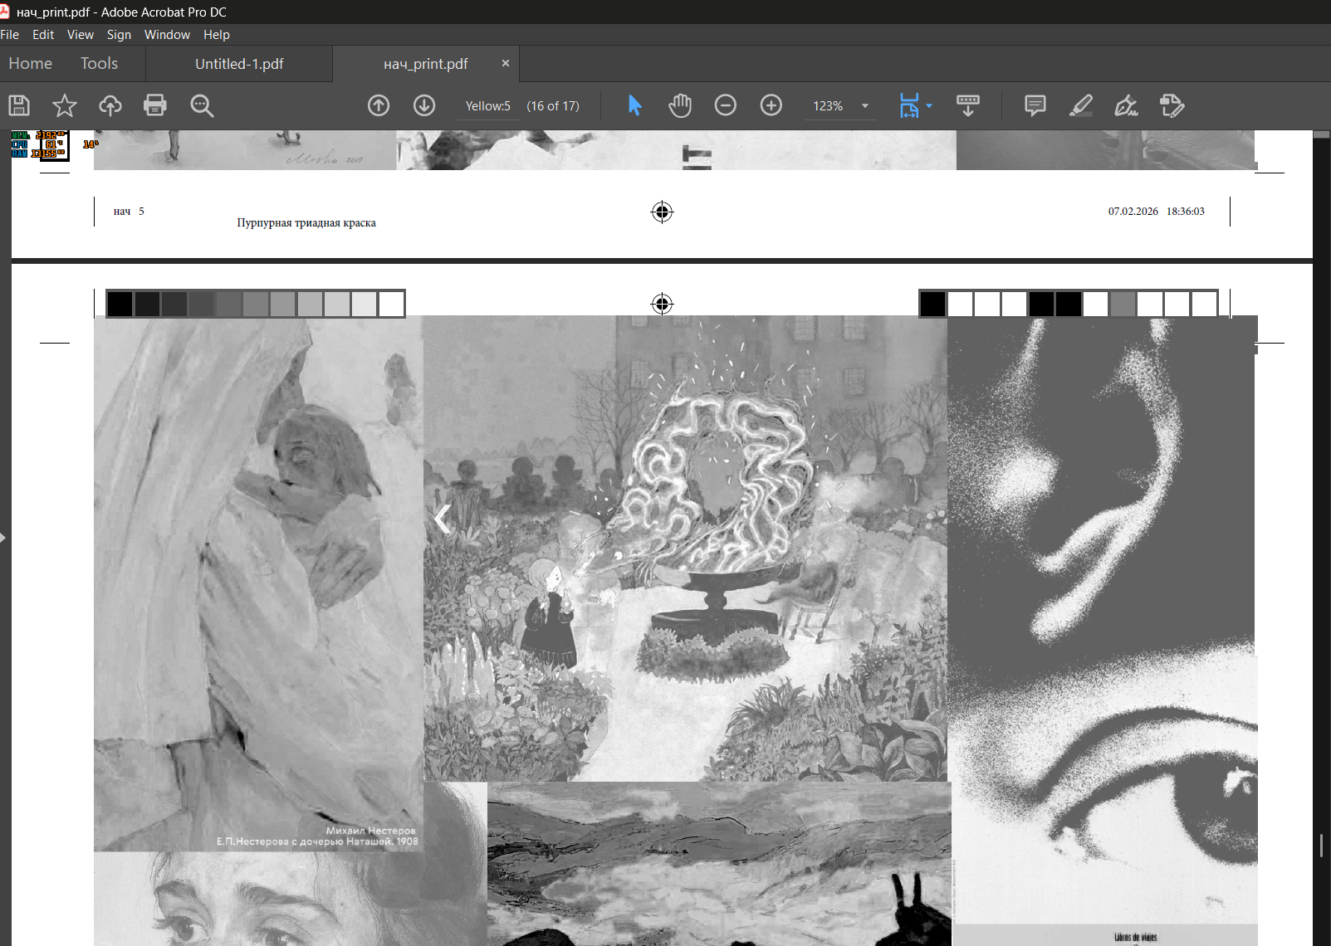This screenshot has height=946, width=1331.
Task: Click the read mode keyboard icon
Action: 968,105
